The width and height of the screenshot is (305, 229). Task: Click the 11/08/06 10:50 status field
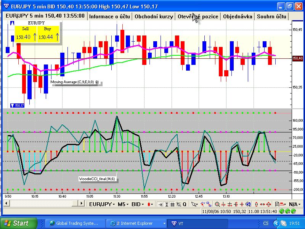tap(224, 211)
